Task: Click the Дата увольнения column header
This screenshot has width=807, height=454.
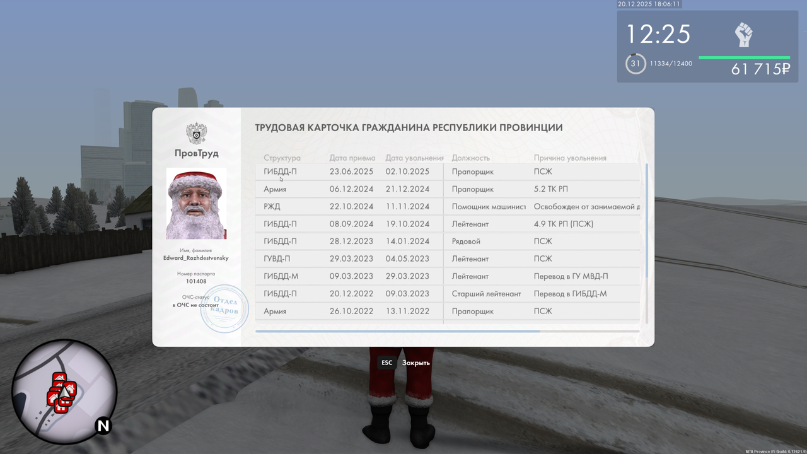Action: [415, 158]
